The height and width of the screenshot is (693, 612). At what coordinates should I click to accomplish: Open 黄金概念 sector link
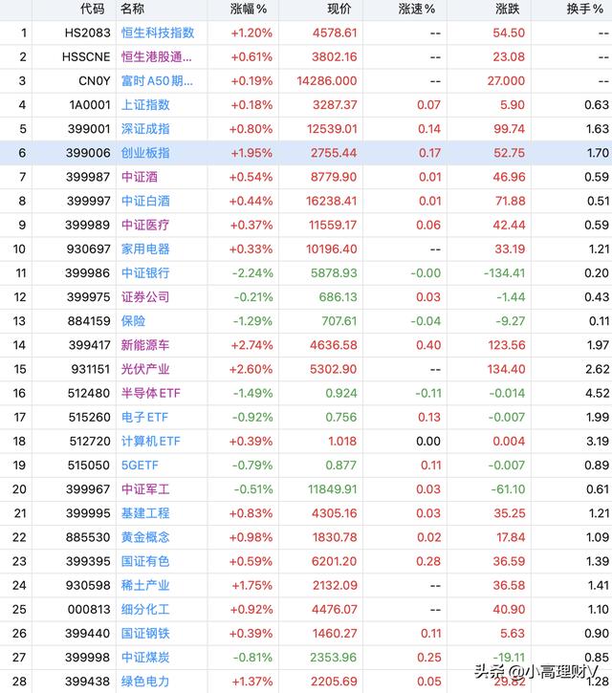145,537
